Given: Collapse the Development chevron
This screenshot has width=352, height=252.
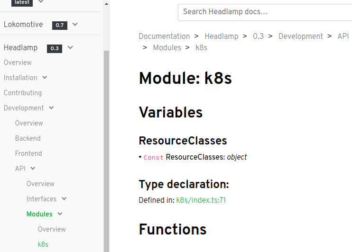Looking at the screenshot, I should pyautogui.click(x=51, y=108).
